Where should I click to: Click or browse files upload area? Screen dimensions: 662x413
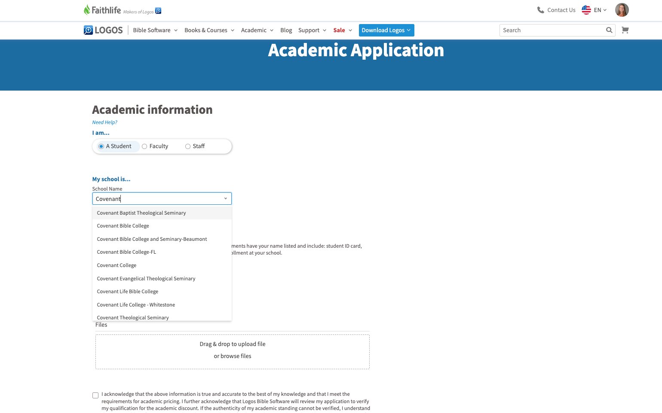(233, 352)
